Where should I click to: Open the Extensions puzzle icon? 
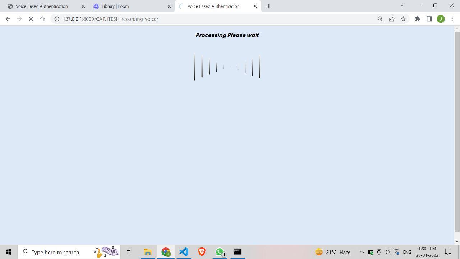click(418, 19)
